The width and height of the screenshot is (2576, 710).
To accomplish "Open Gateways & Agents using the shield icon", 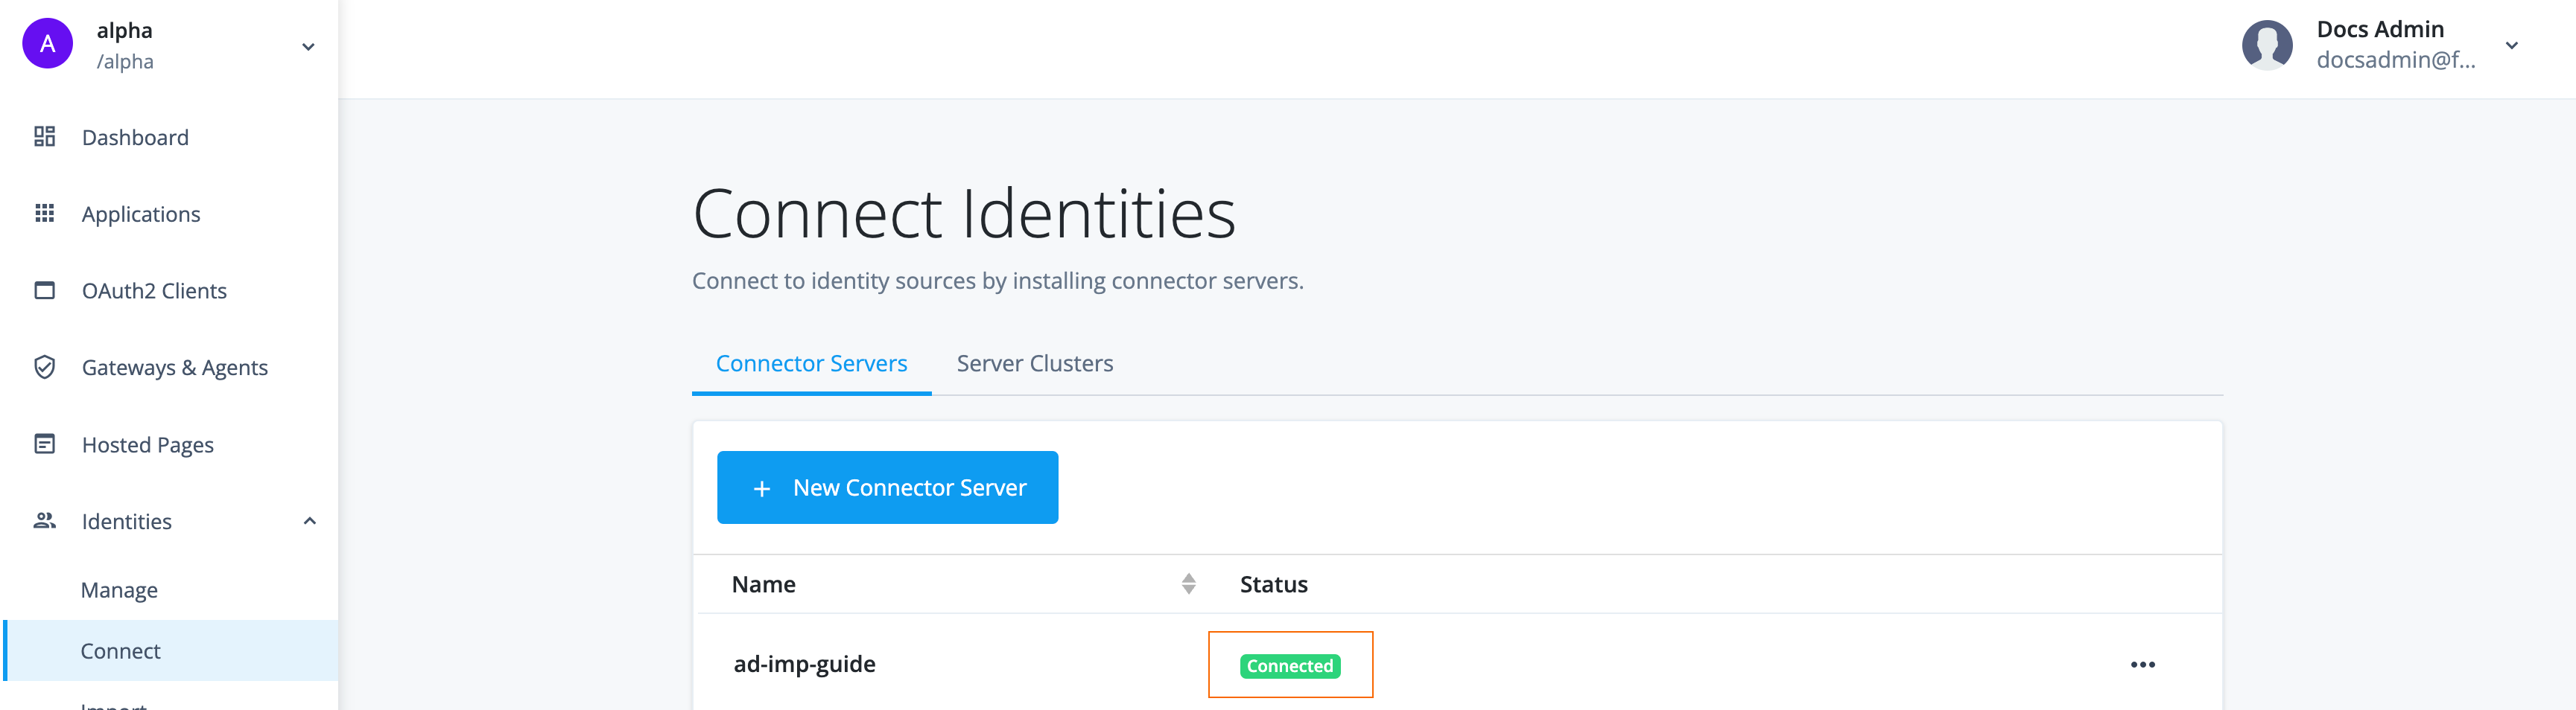I will pos(45,366).
